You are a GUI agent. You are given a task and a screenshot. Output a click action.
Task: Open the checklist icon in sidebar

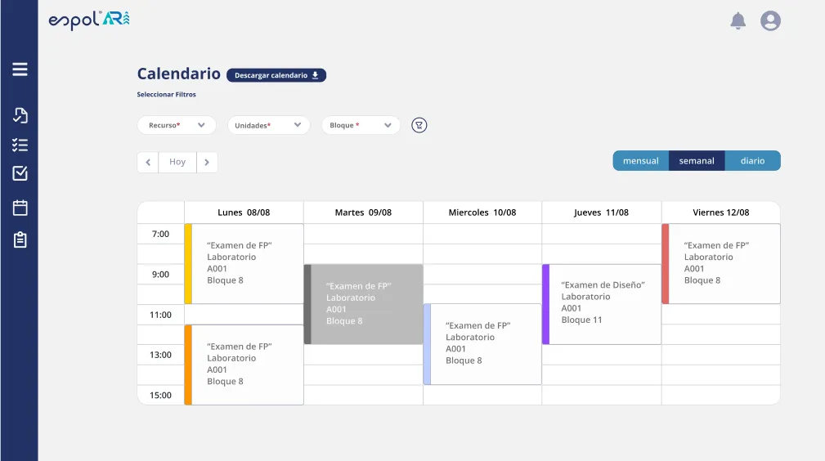20,145
